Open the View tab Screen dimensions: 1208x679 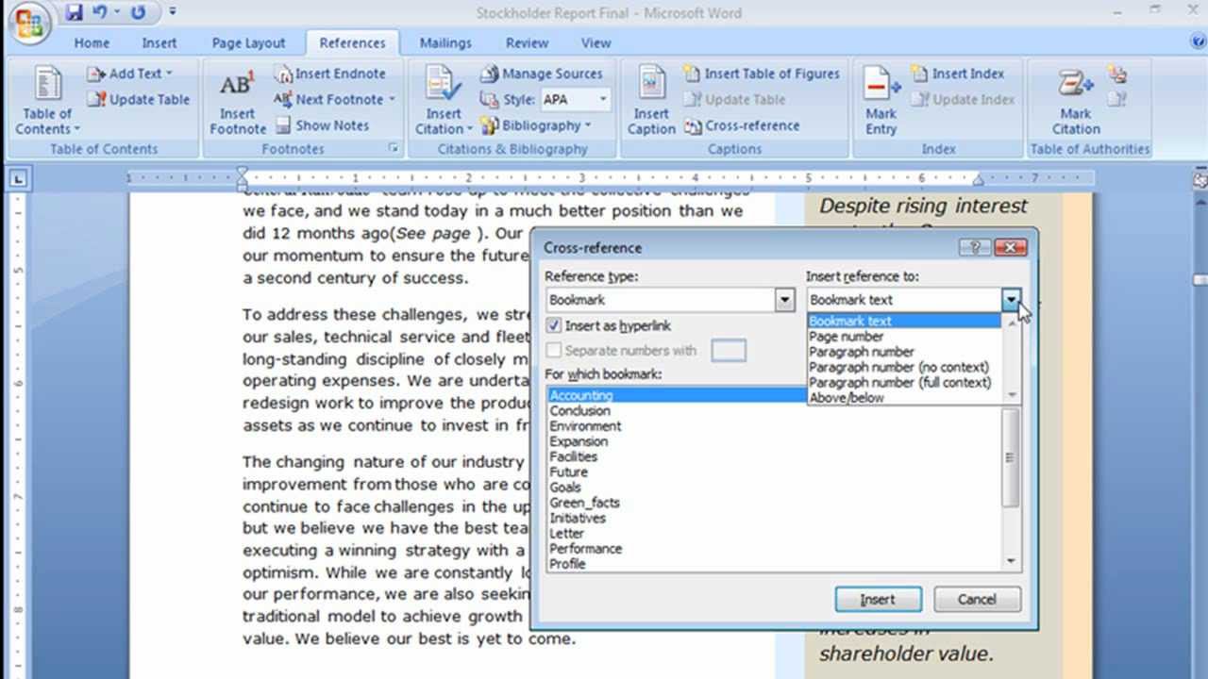(596, 42)
